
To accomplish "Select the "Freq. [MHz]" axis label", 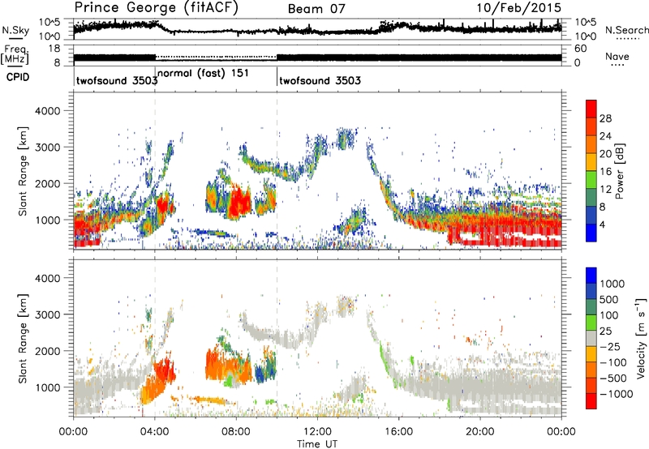I will (x=15, y=55).
